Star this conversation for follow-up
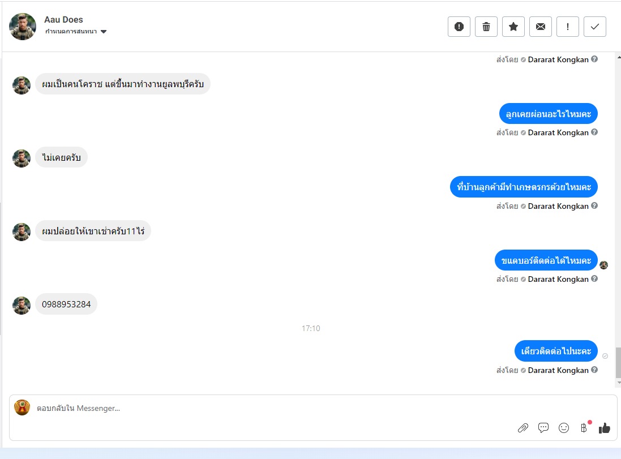The width and height of the screenshot is (621, 459). (513, 27)
